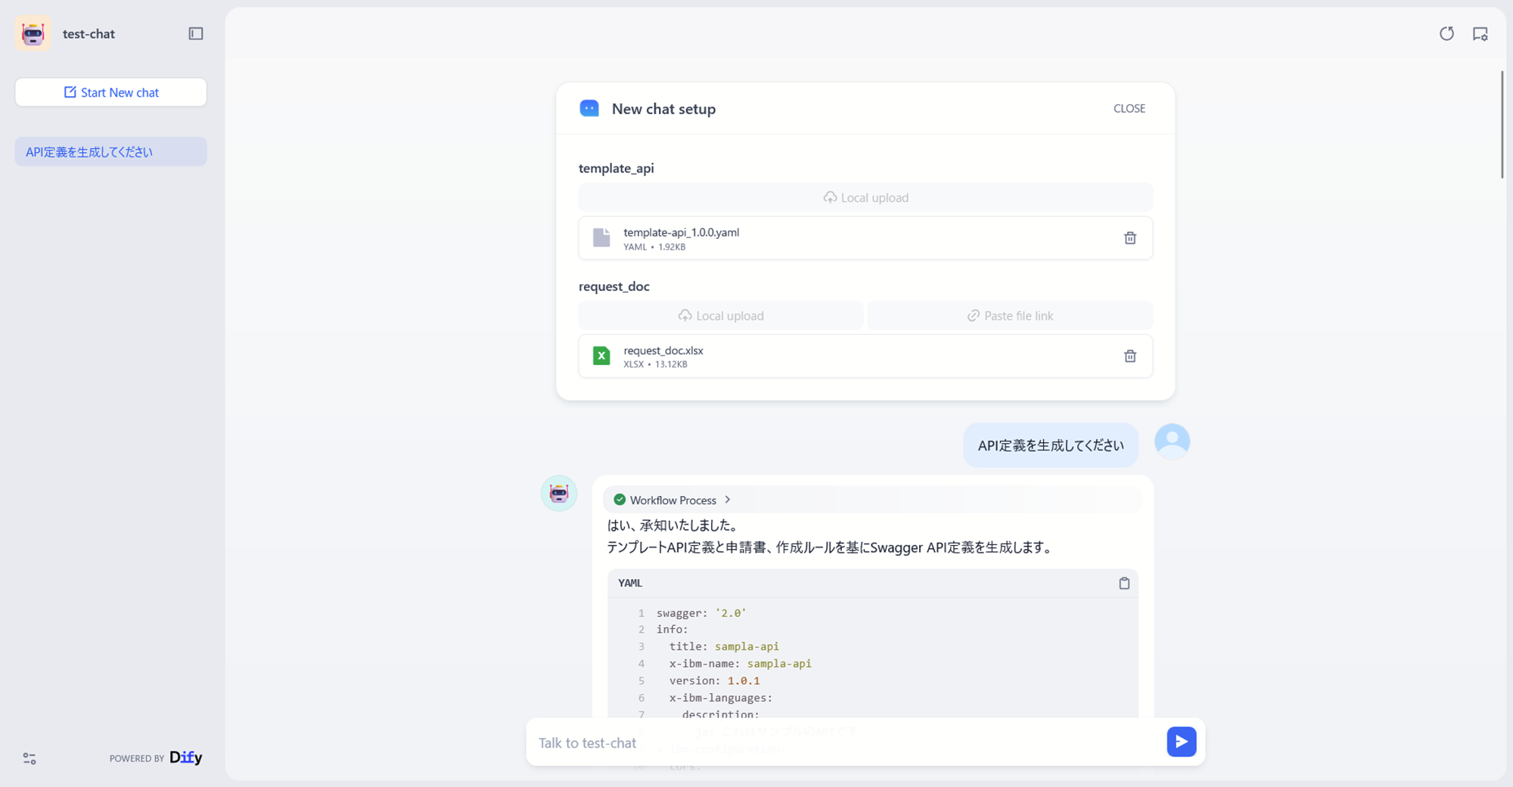Click the "version: 1.0.1" code line
The image size is (1513, 787).
click(714, 680)
